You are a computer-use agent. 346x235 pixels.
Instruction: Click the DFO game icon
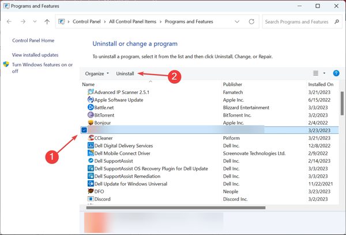91,191
